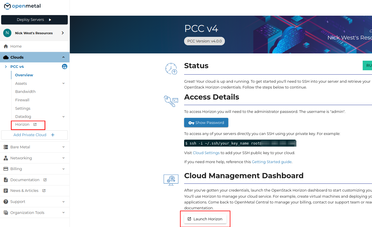Expand Nick West's Resources chevron
The height and width of the screenshot is (227, 372).
point(63,33)
